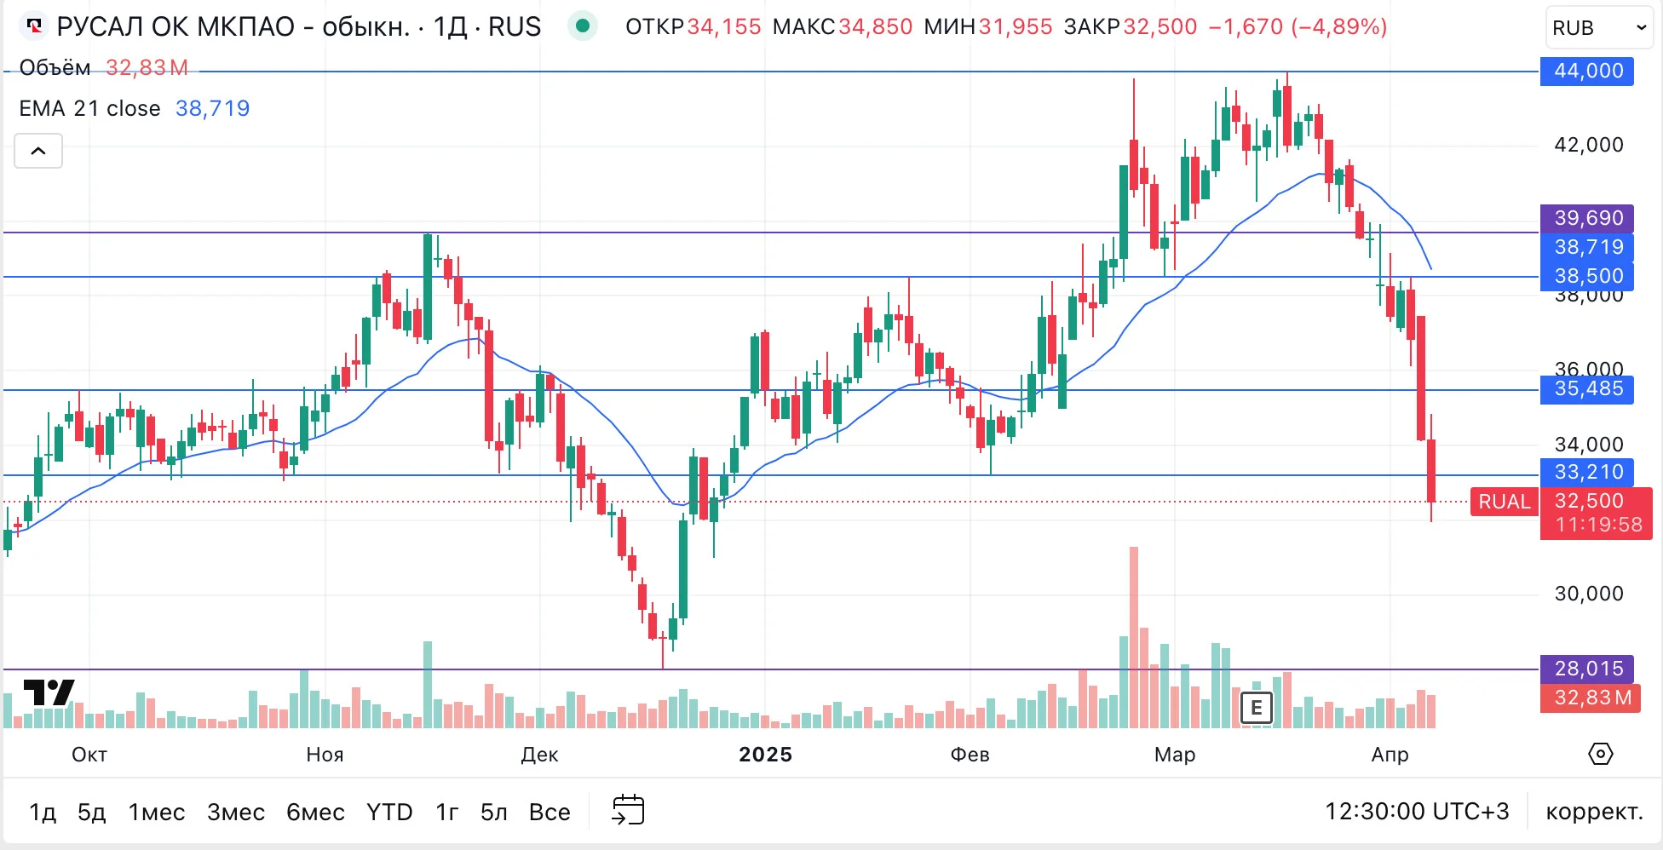The image size is (1663, 850).
Task: Click the Фев label on time axis
Action: (970, 755)
